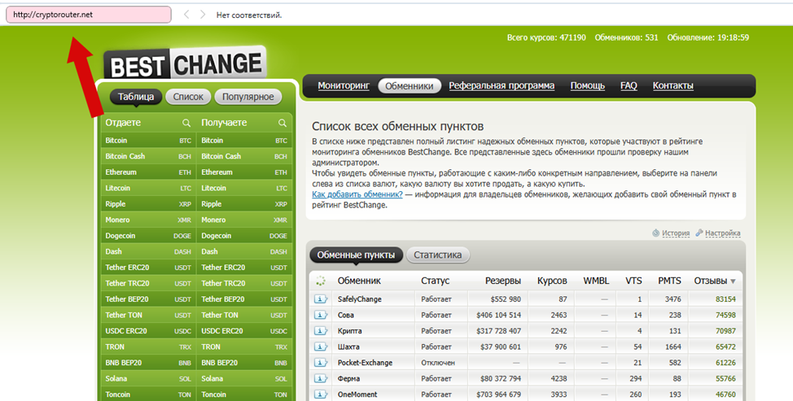Sort table by Отзывы column
Image resolution: width=793 pixels, height=401 pixels.
(x=715, y=281)
